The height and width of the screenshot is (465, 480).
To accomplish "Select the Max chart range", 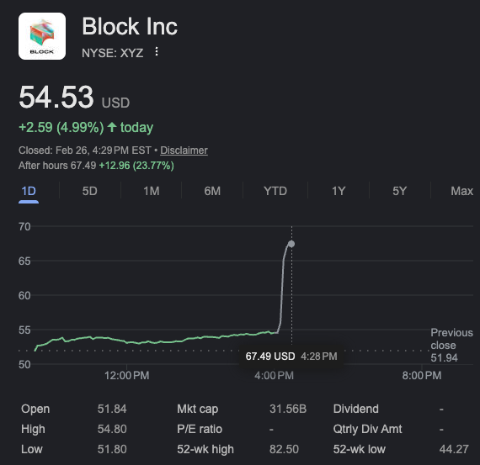I will coord(461,191).
